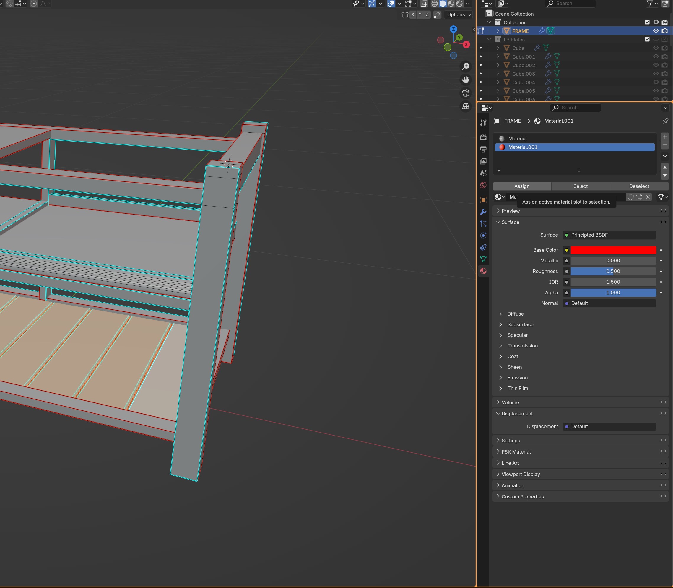Click the Assign button
The height and width of the screenshot is (588, 673).
tap(522, 186)
